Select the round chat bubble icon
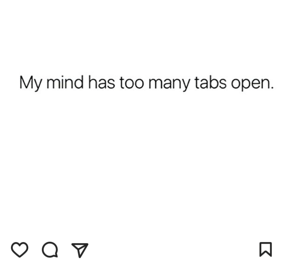 [49, 250]
